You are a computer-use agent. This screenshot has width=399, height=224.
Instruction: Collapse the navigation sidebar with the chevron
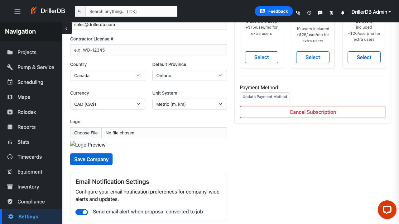(x=67, y=28)
